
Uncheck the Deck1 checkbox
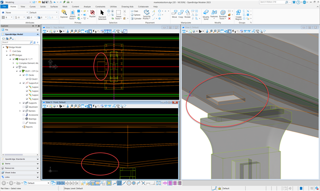27,79
